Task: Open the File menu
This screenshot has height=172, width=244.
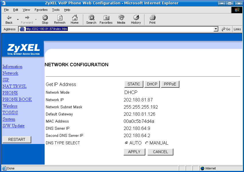Action: tap(6, 10)
